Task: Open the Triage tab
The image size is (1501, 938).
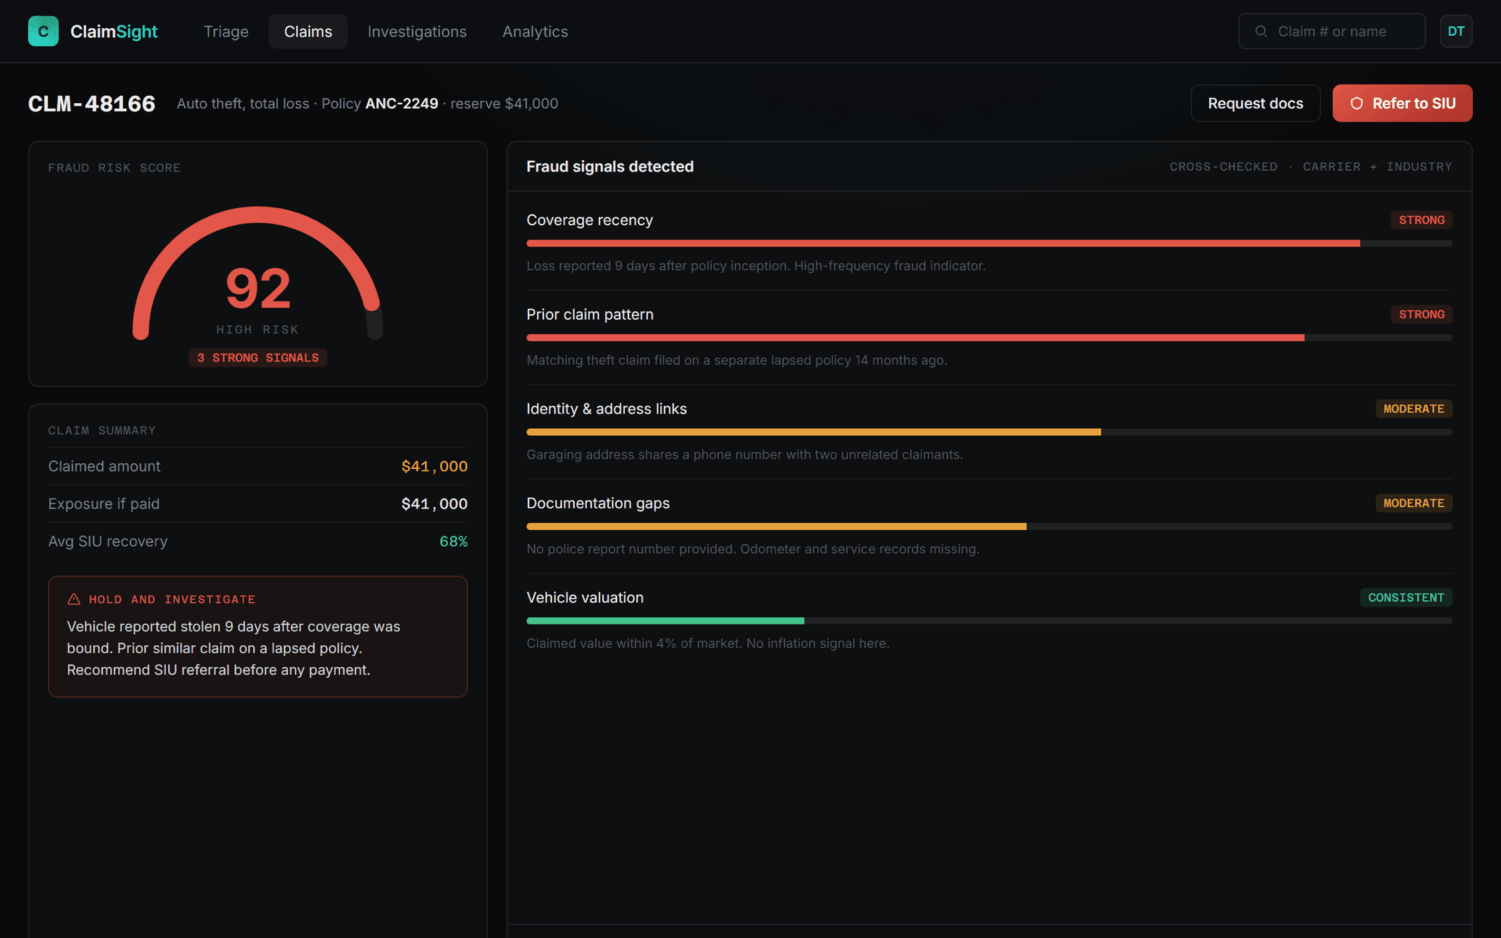Action: tap(226, 31)
